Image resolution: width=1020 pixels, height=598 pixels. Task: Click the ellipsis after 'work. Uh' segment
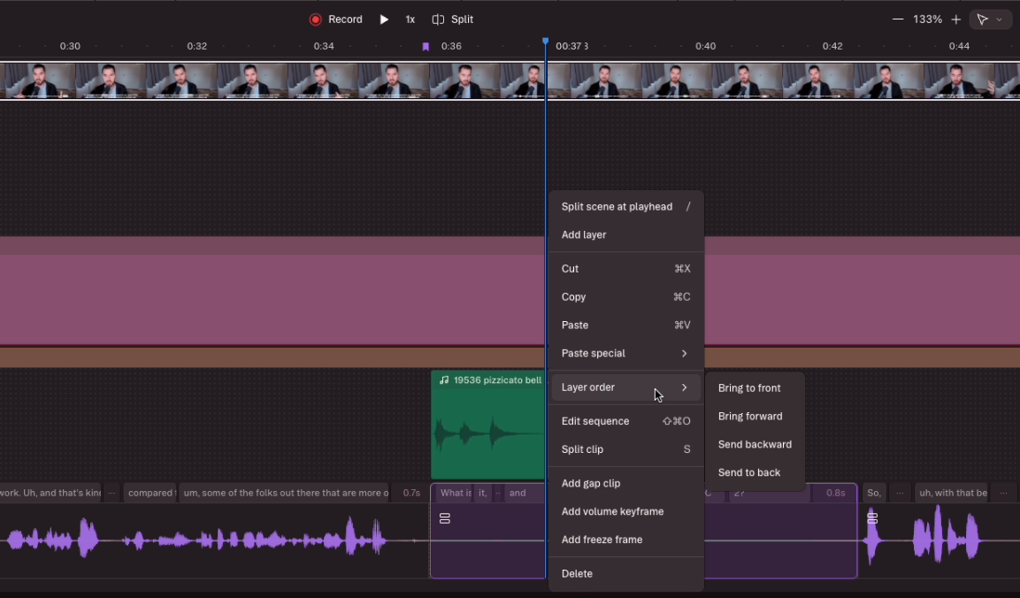[x=111, y=493]
